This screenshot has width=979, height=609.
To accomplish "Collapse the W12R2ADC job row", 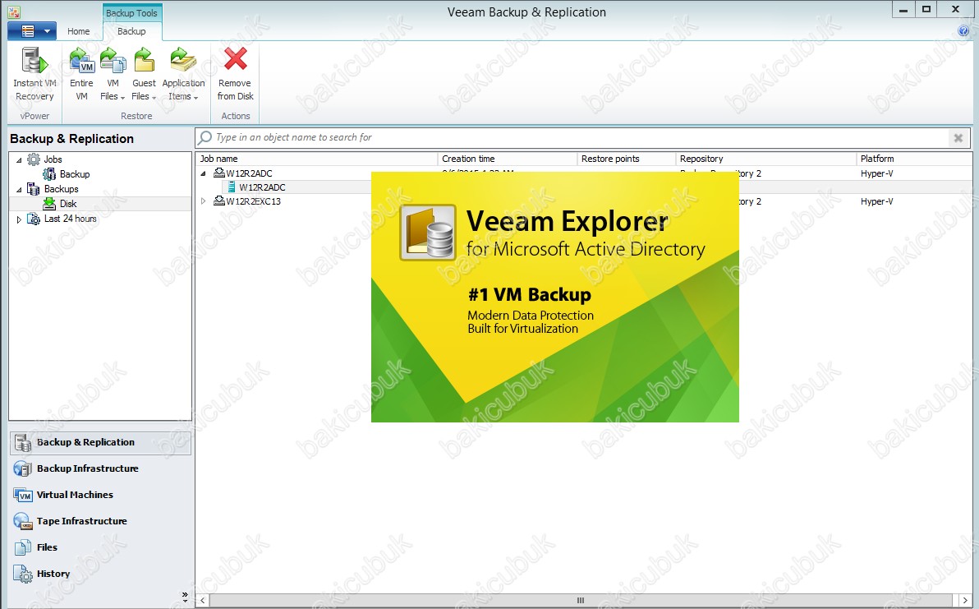I will [x=203, y=173].
